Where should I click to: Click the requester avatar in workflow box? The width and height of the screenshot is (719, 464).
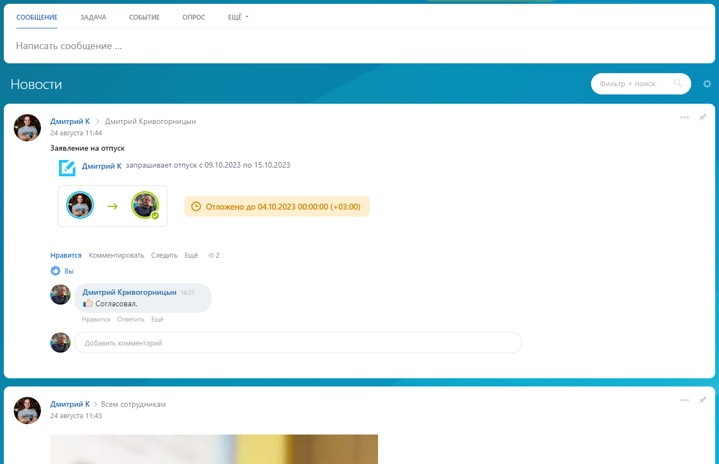pos(80,206)
